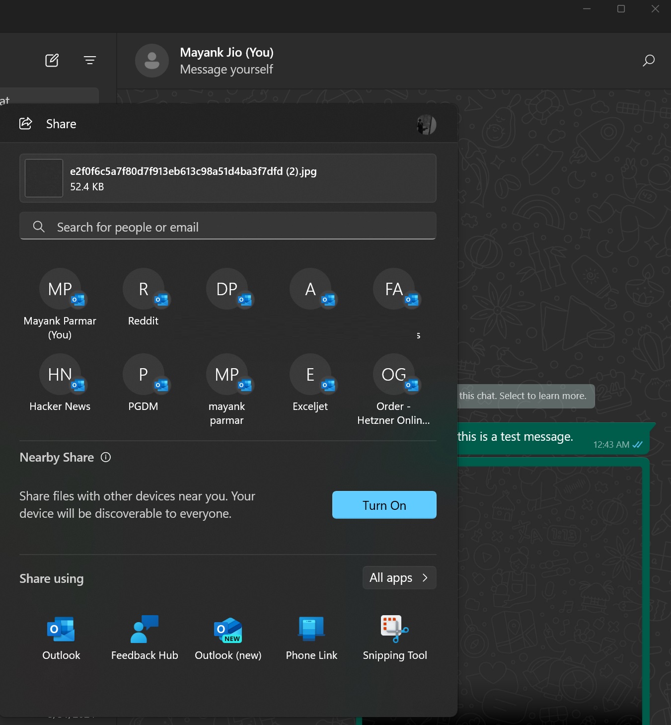Screen dimensions: 671x725
Task: Click the encryption notice to learn more
Action: [x=525, y=396]
